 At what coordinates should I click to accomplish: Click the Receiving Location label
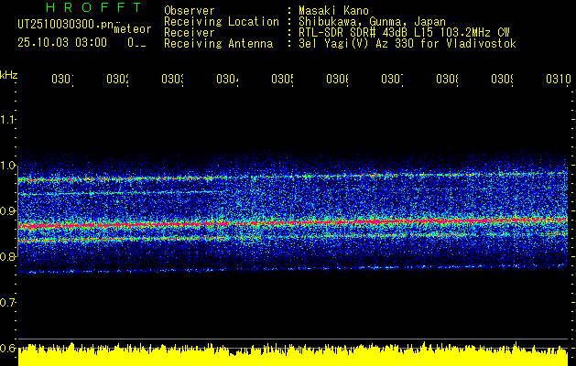point(222,22)
